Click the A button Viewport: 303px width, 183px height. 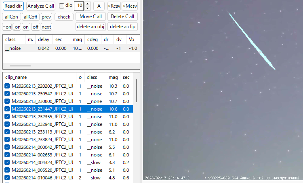[99, 6]
